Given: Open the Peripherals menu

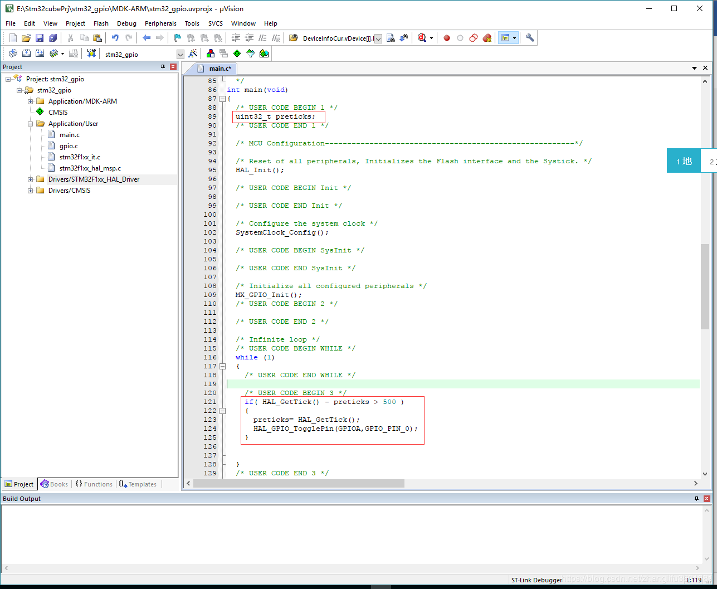Looking at the screenshot, I should 160,23.
